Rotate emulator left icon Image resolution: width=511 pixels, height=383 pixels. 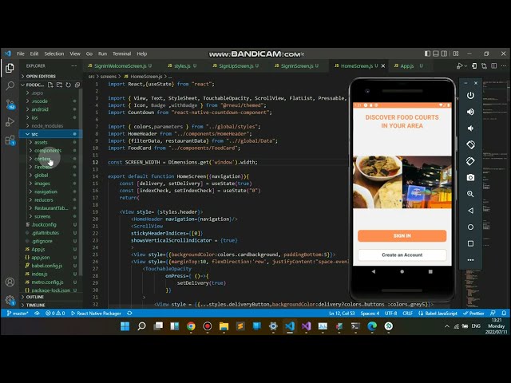pos(470,144)
